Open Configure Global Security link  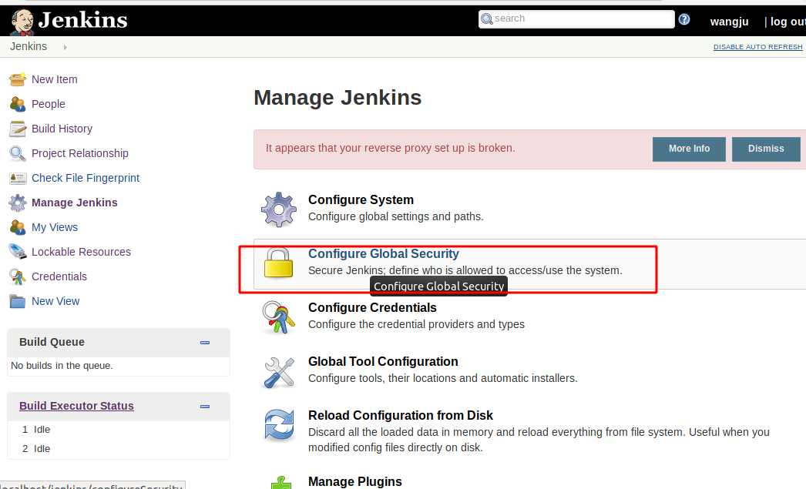click(x=384, y=254)
